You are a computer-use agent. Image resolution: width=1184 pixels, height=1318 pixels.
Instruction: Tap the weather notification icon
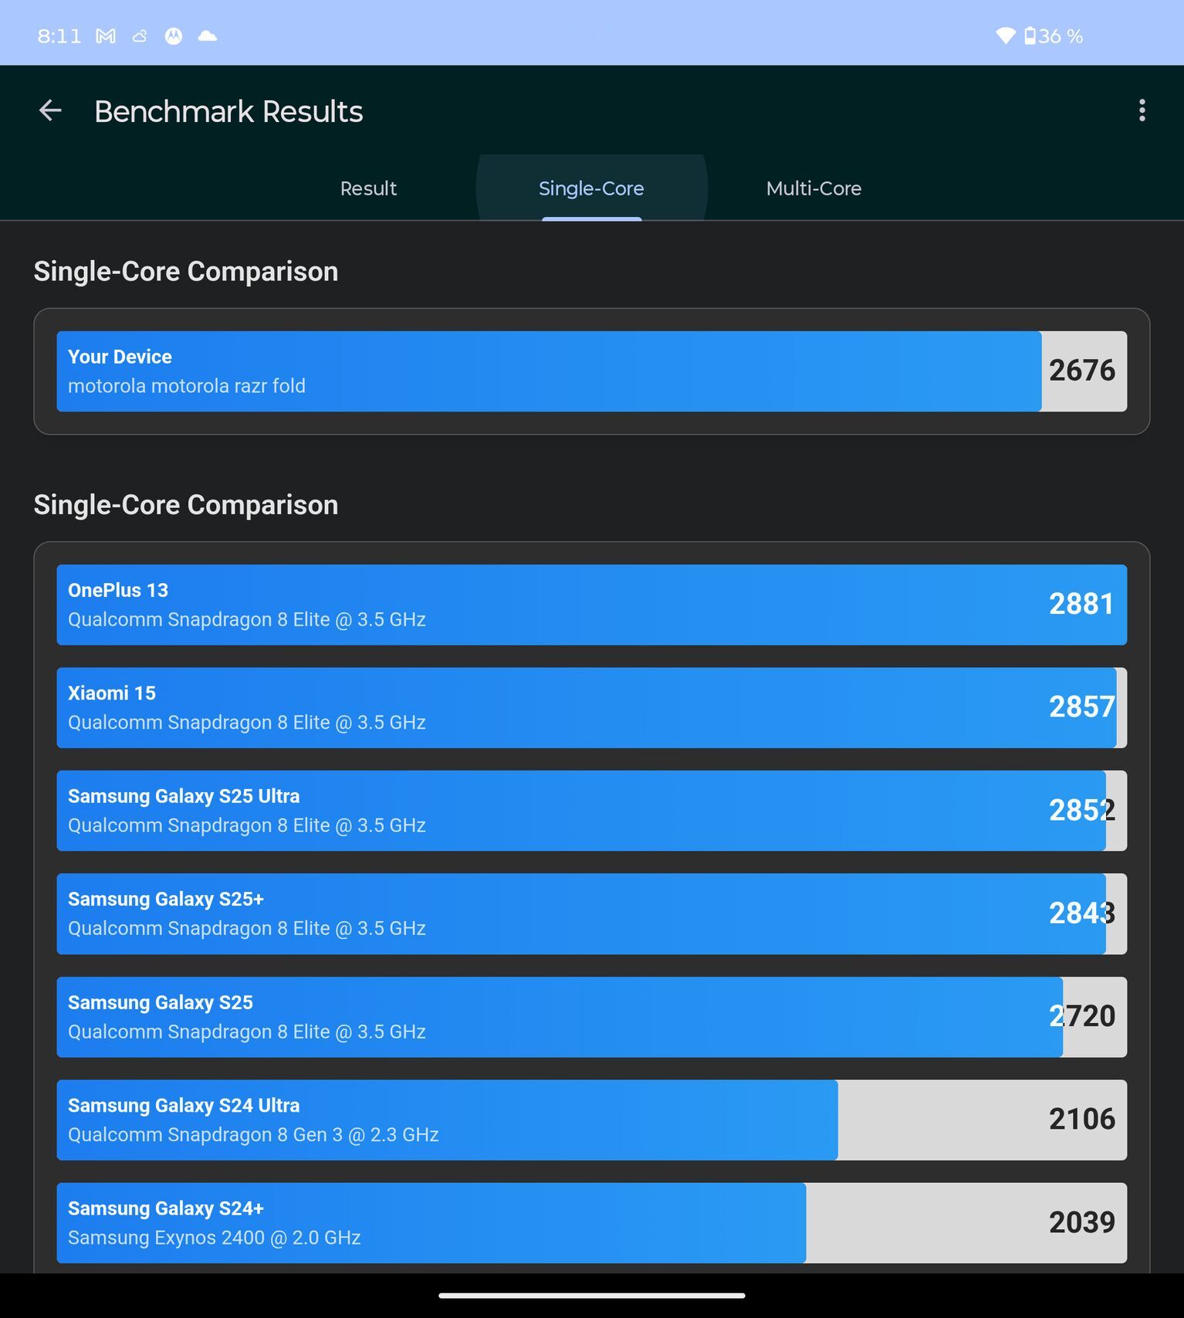pos(140,36)
